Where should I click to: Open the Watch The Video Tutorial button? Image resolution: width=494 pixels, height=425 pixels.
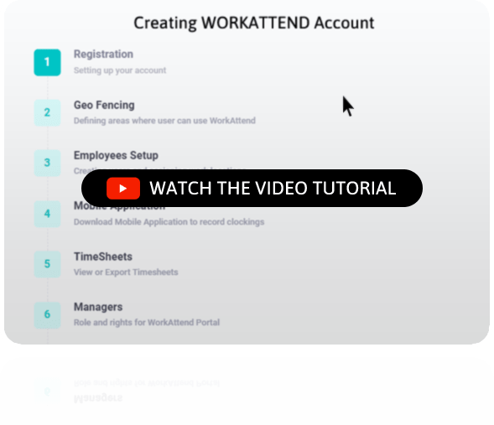tap(252, 189)
